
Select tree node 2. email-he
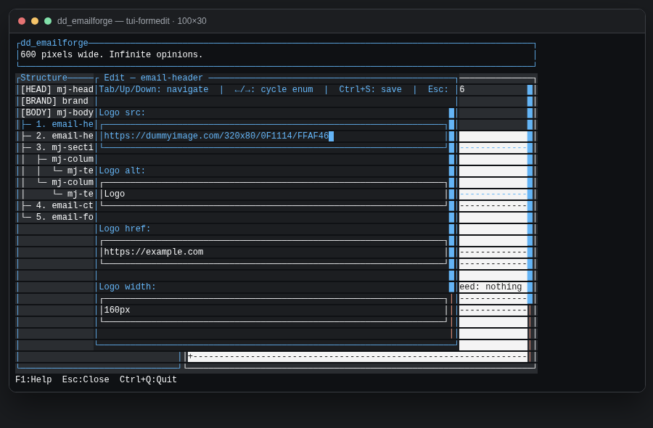tap(57, 136)
